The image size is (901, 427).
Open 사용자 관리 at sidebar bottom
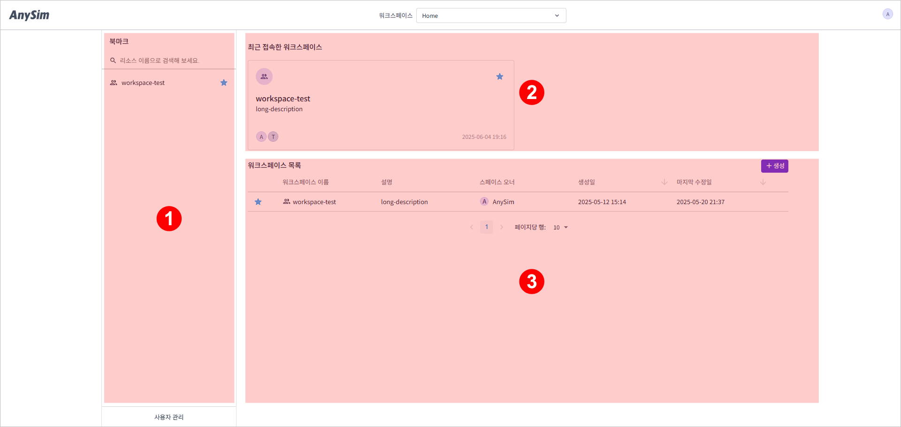click(x=169, y=417)
